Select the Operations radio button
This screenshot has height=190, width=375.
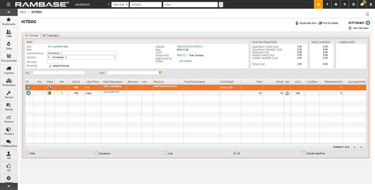pos(96,153)
